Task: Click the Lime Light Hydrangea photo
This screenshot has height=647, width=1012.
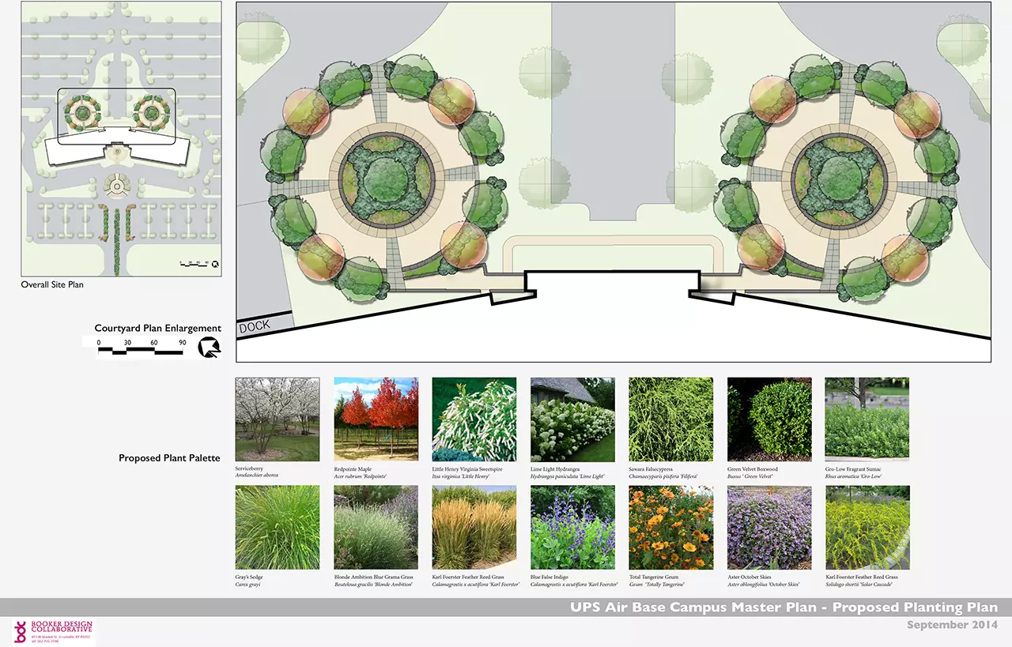Action: [572, 419]
